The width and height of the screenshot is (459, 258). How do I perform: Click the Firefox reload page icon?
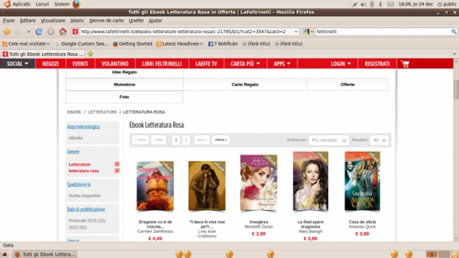[39, 32]
